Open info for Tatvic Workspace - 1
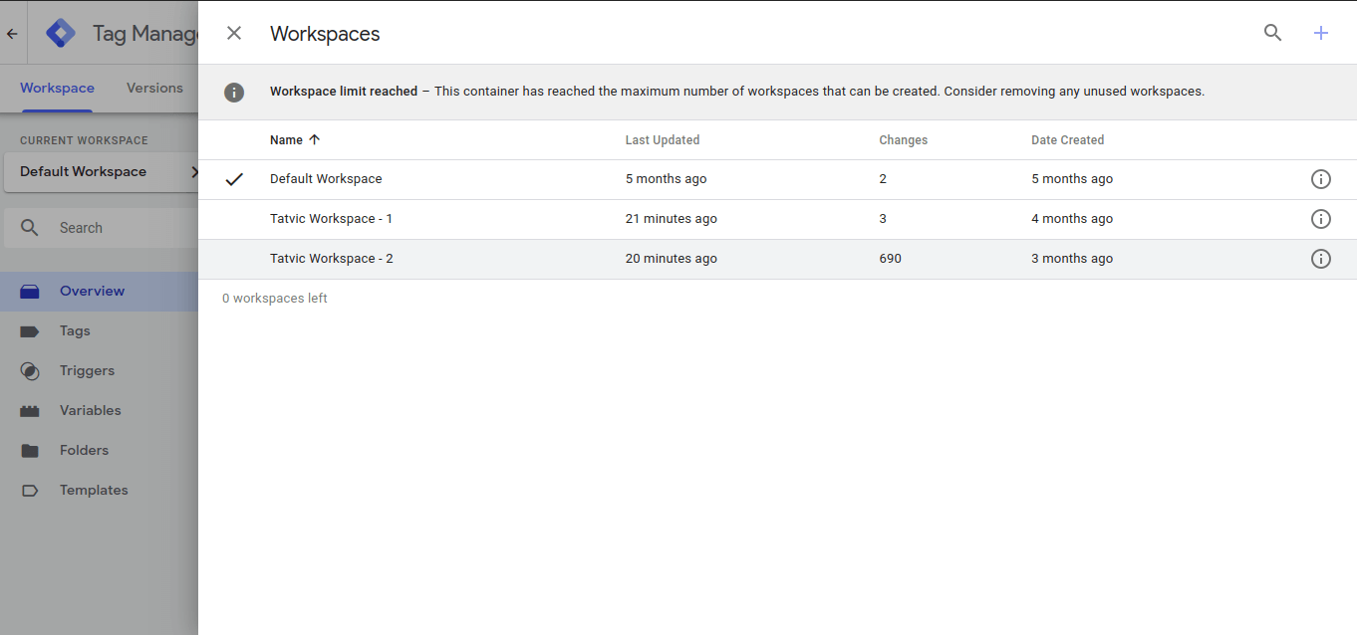 coord(1321,219)
